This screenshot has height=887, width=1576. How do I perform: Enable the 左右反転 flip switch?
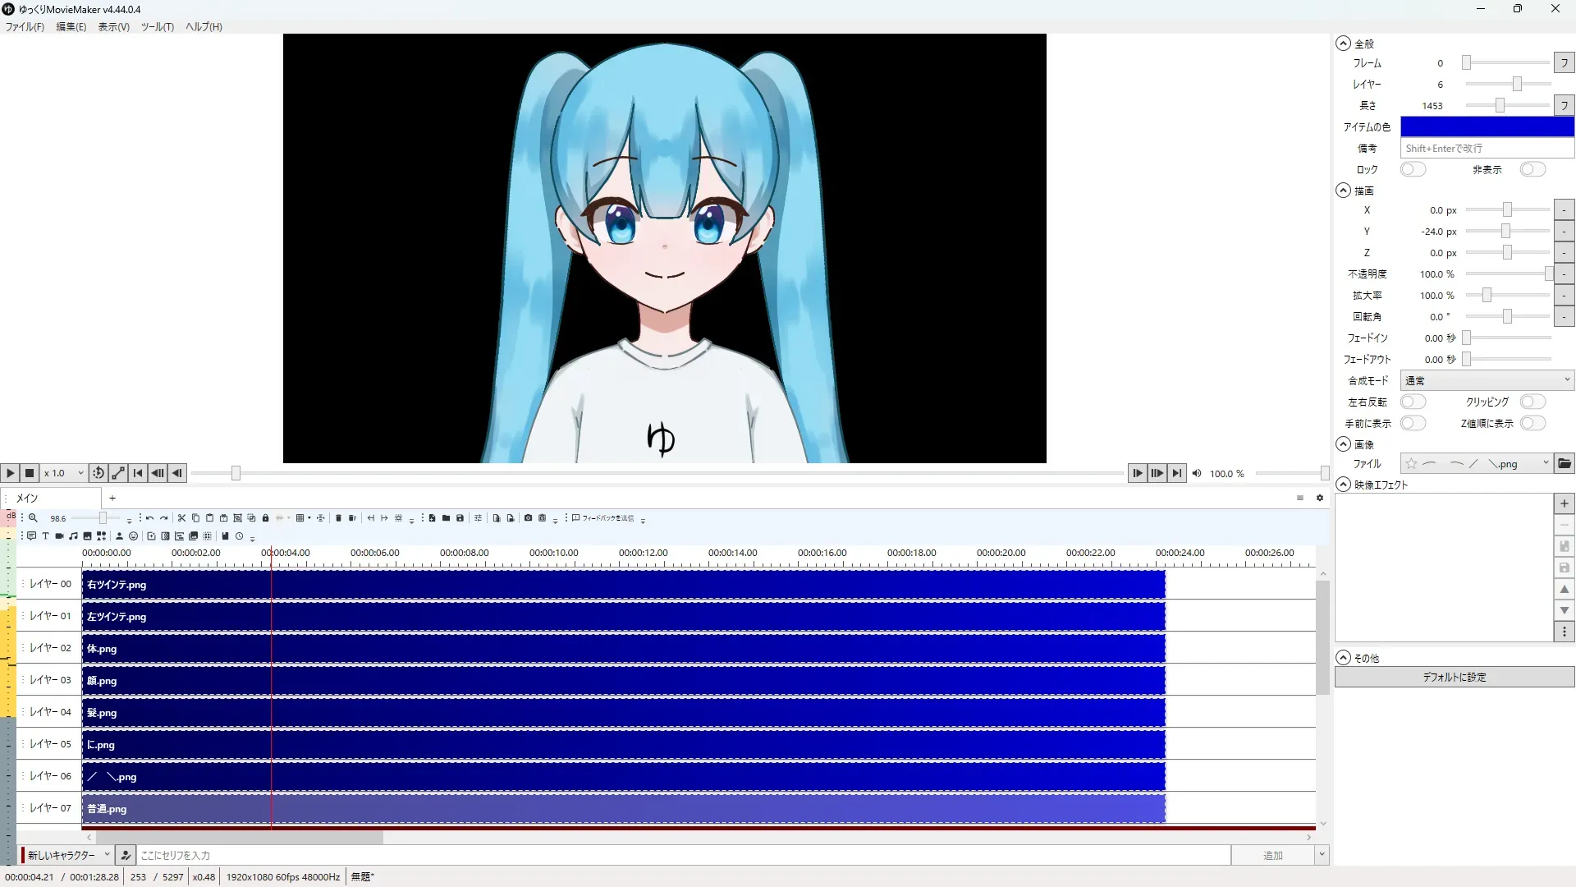[x=1413, y=402]
